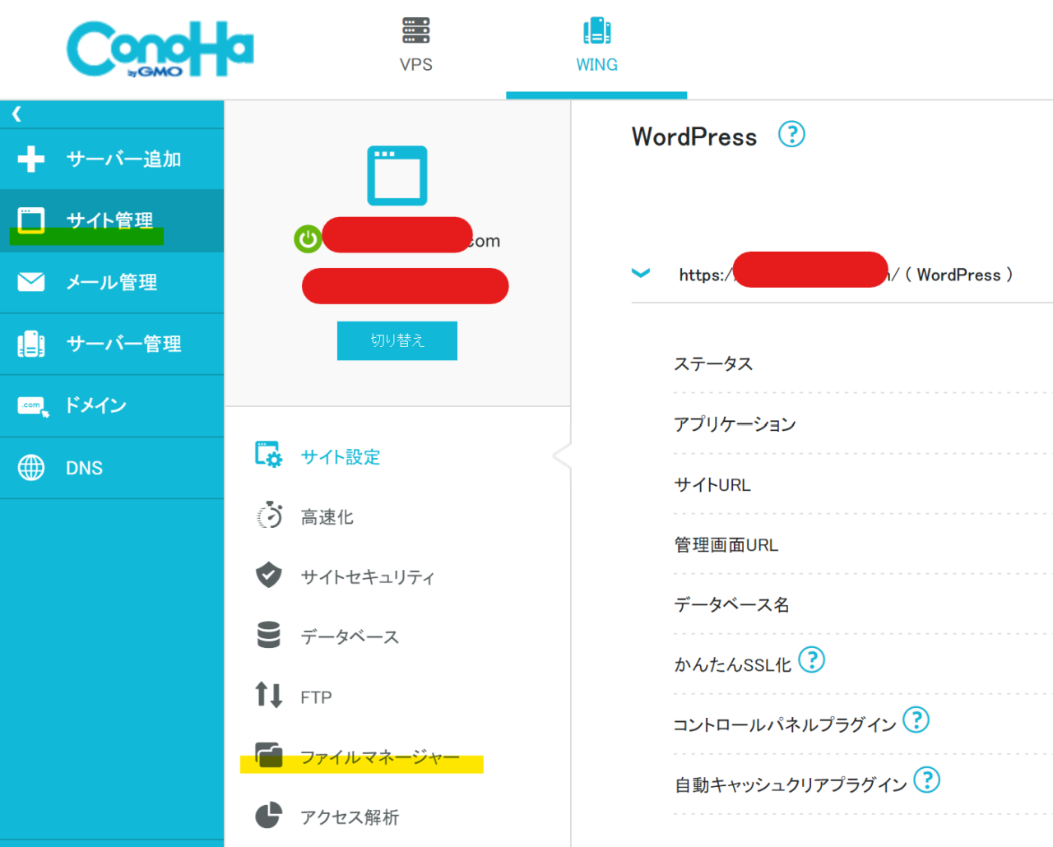Image resolution: width=1053 pixels, height=847 pixels.
Task: Open サイトセキュリティ settings
Action: point(367,576)
